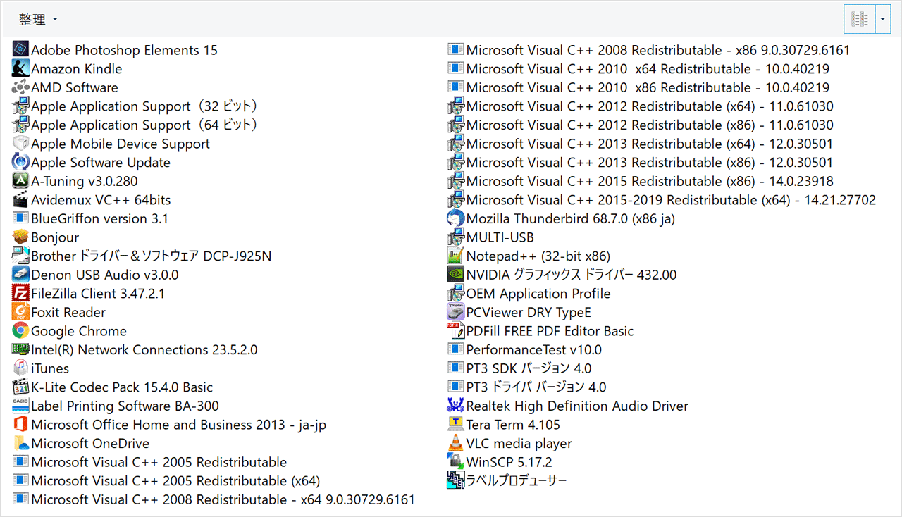Click the Foxit Reader icon

[20, 312]
